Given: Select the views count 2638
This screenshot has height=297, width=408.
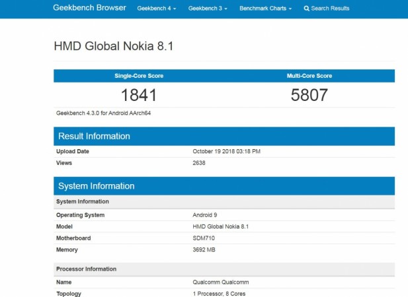Looking at the screenshot, I should point(199,163).
